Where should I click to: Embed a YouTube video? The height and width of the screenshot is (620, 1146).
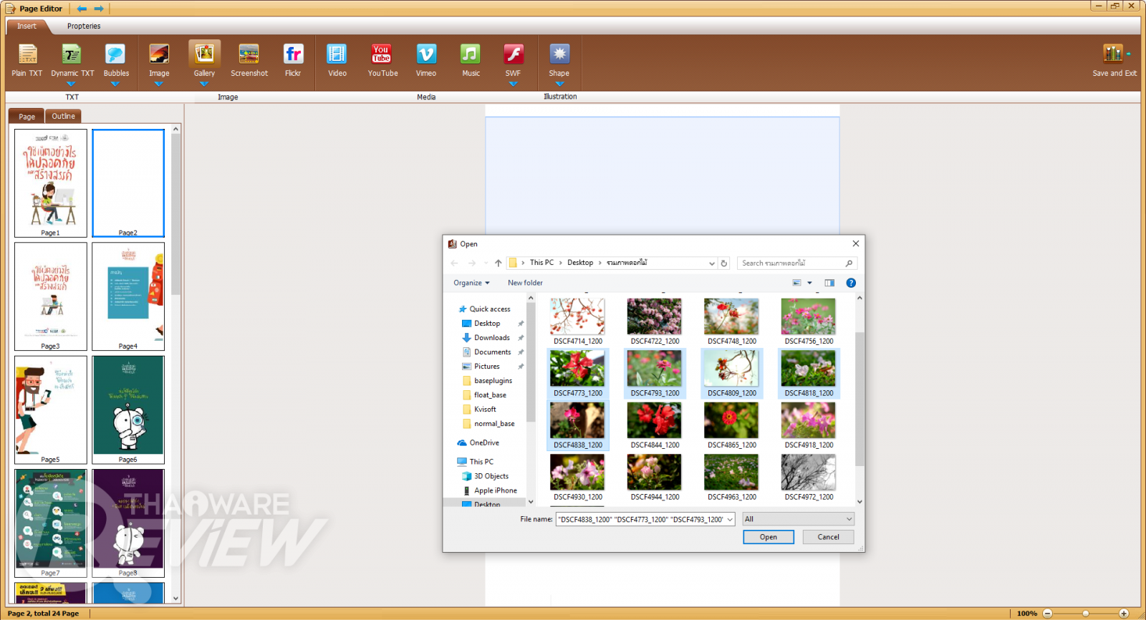[x=382, y=60]
